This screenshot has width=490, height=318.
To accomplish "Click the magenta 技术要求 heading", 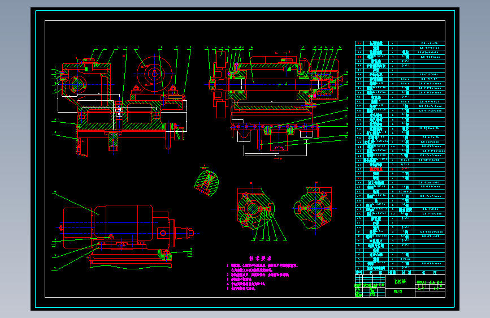I will [x=260, y=258].
